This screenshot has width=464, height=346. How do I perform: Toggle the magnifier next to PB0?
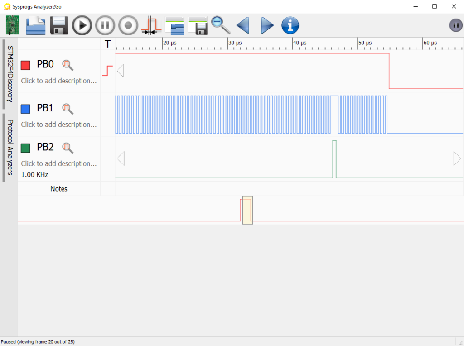[68, 65]
